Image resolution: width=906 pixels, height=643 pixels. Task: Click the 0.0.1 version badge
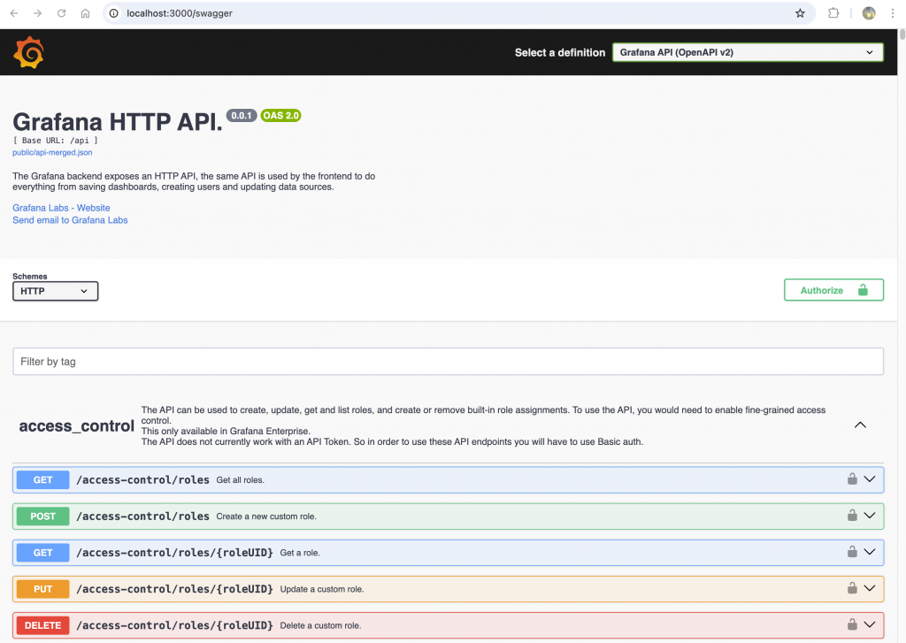[241, 116]
